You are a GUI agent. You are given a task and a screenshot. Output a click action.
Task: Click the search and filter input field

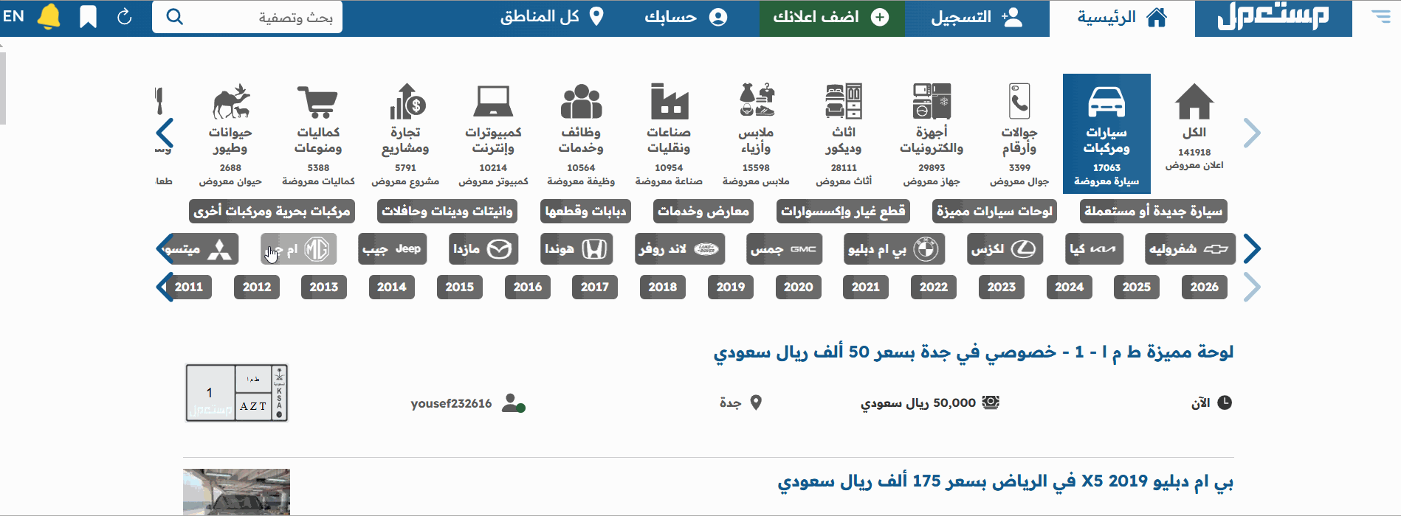click(247, 17)
